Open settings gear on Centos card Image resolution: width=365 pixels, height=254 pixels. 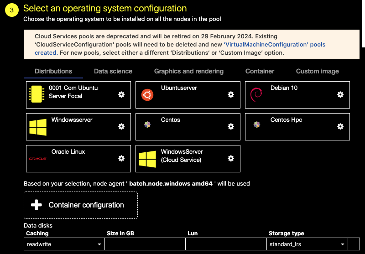[231, 126]
